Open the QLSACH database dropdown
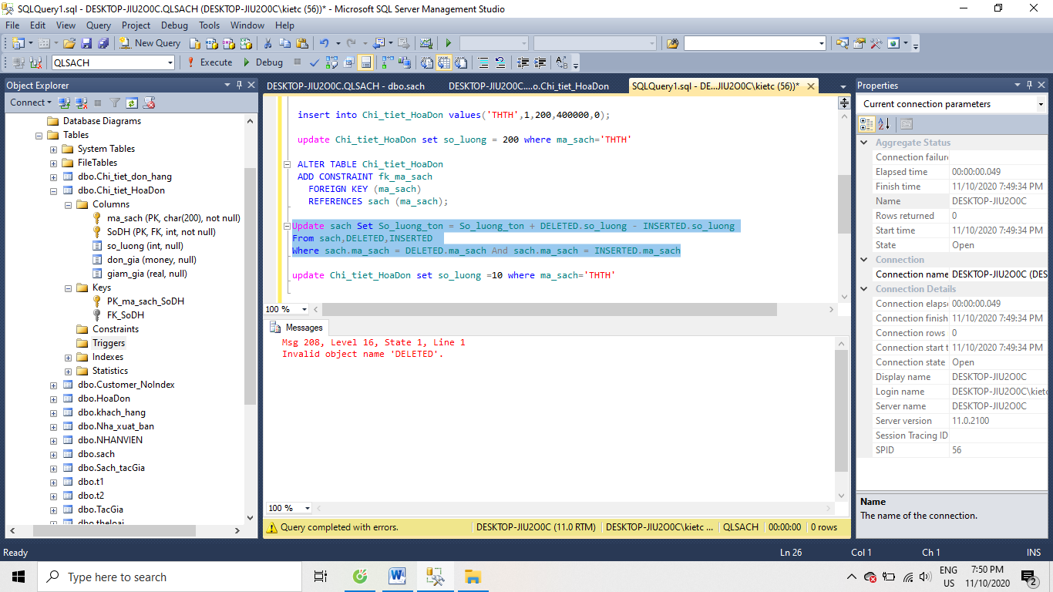This screenshot has height=592, width=1053. (x=168, y=62)
